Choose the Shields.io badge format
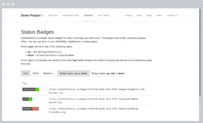Screen dimensions: 203x123 tap(48, 74)
